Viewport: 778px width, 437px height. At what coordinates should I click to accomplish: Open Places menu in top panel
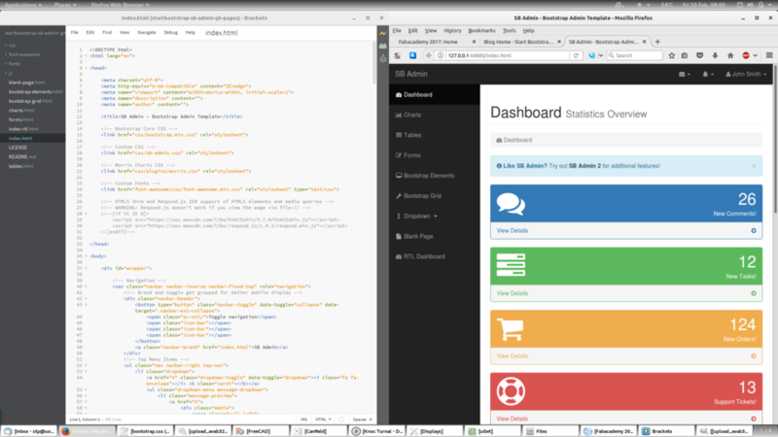(x=65, y=5)
